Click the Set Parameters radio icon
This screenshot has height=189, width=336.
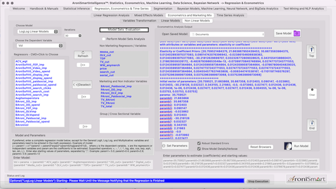click(x=164, y=146)
